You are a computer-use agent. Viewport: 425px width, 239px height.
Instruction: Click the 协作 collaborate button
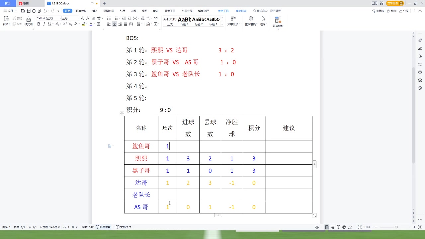(392, 11)
